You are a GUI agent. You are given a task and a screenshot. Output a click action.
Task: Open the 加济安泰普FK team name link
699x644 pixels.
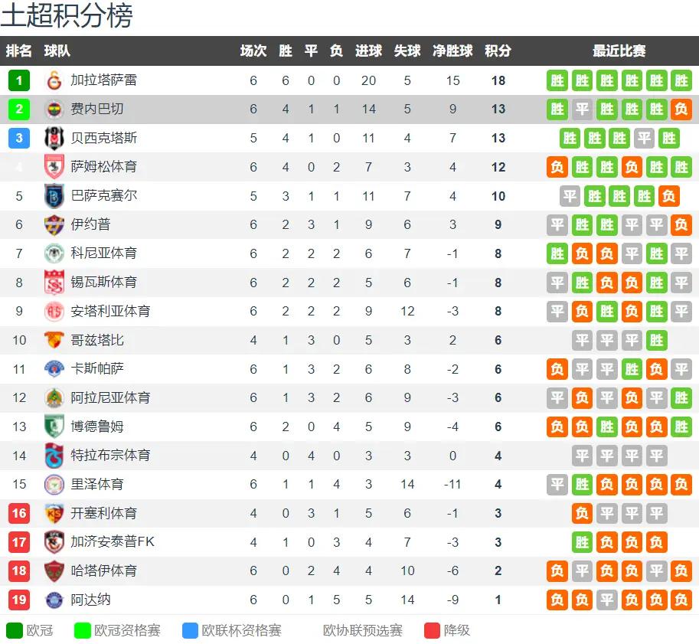pos(113,542)
